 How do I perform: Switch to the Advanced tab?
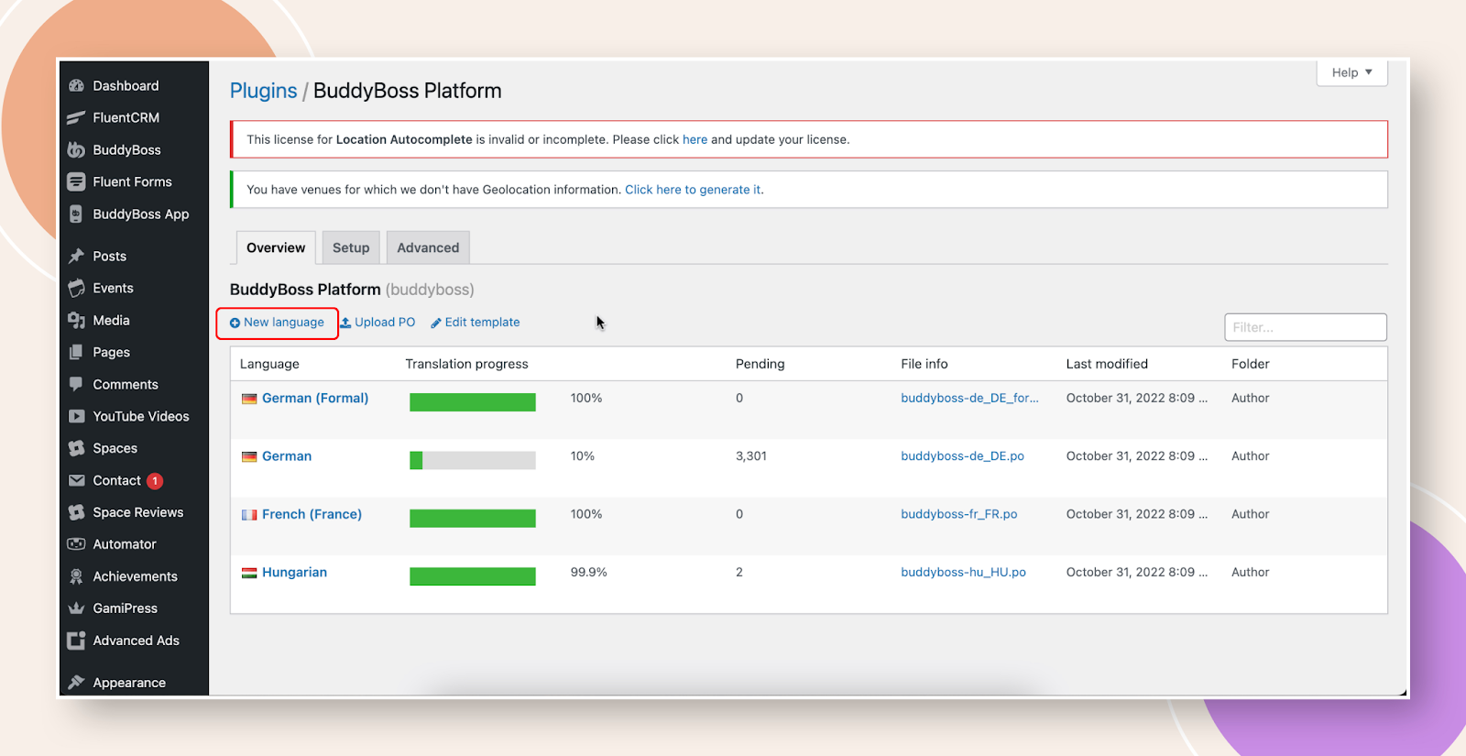click(428, 247)
